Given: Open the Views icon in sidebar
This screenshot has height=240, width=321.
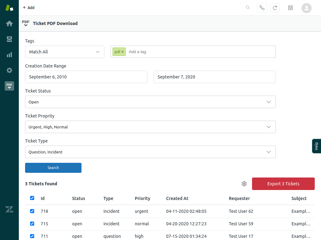Looking at the screenshot, I should coord(9,39).
